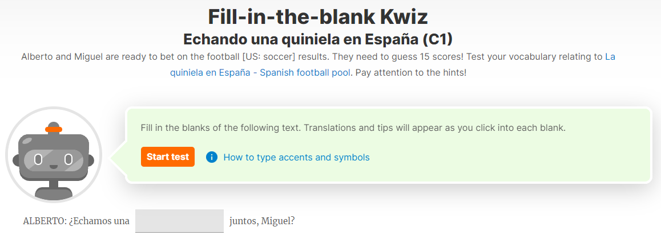
Task: Click the 'Pay attention to the hints!' sentence
Action: (410, 72)
